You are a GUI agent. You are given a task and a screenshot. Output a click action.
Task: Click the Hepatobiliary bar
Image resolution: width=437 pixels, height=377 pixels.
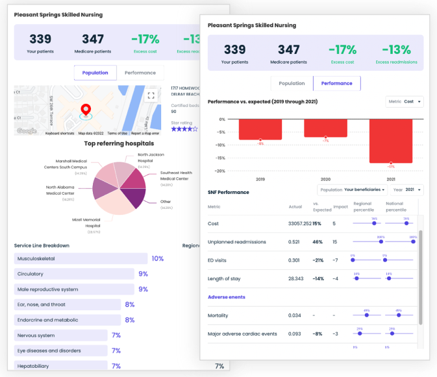61,365
